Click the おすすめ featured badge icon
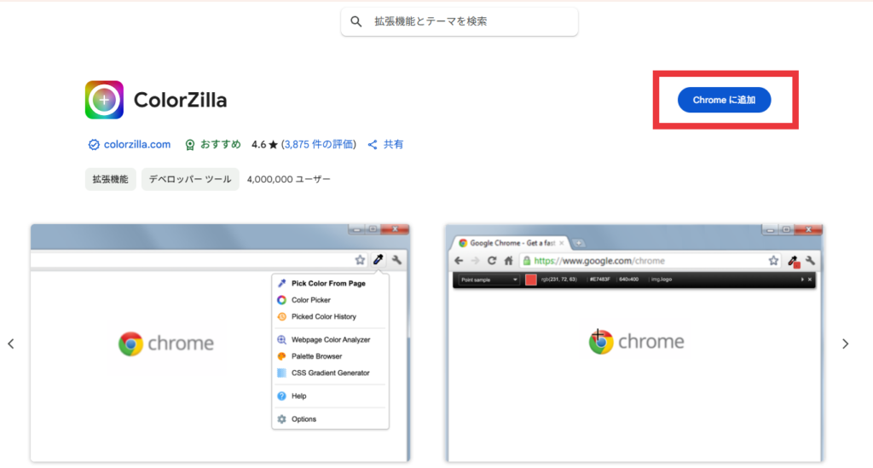The width and height of the screenshot is (873, 468). [x=190, y=145]
